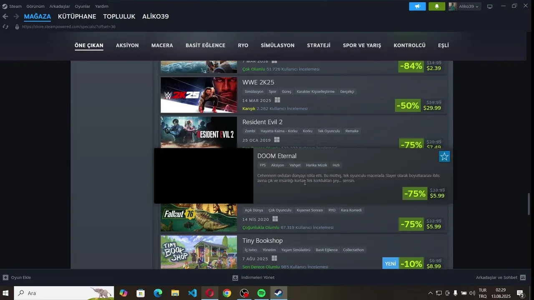Open File Explorer from taskbar

coord(175,293)
